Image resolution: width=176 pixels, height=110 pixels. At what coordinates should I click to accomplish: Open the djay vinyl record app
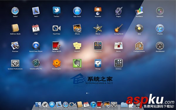[x=139, y=28]
